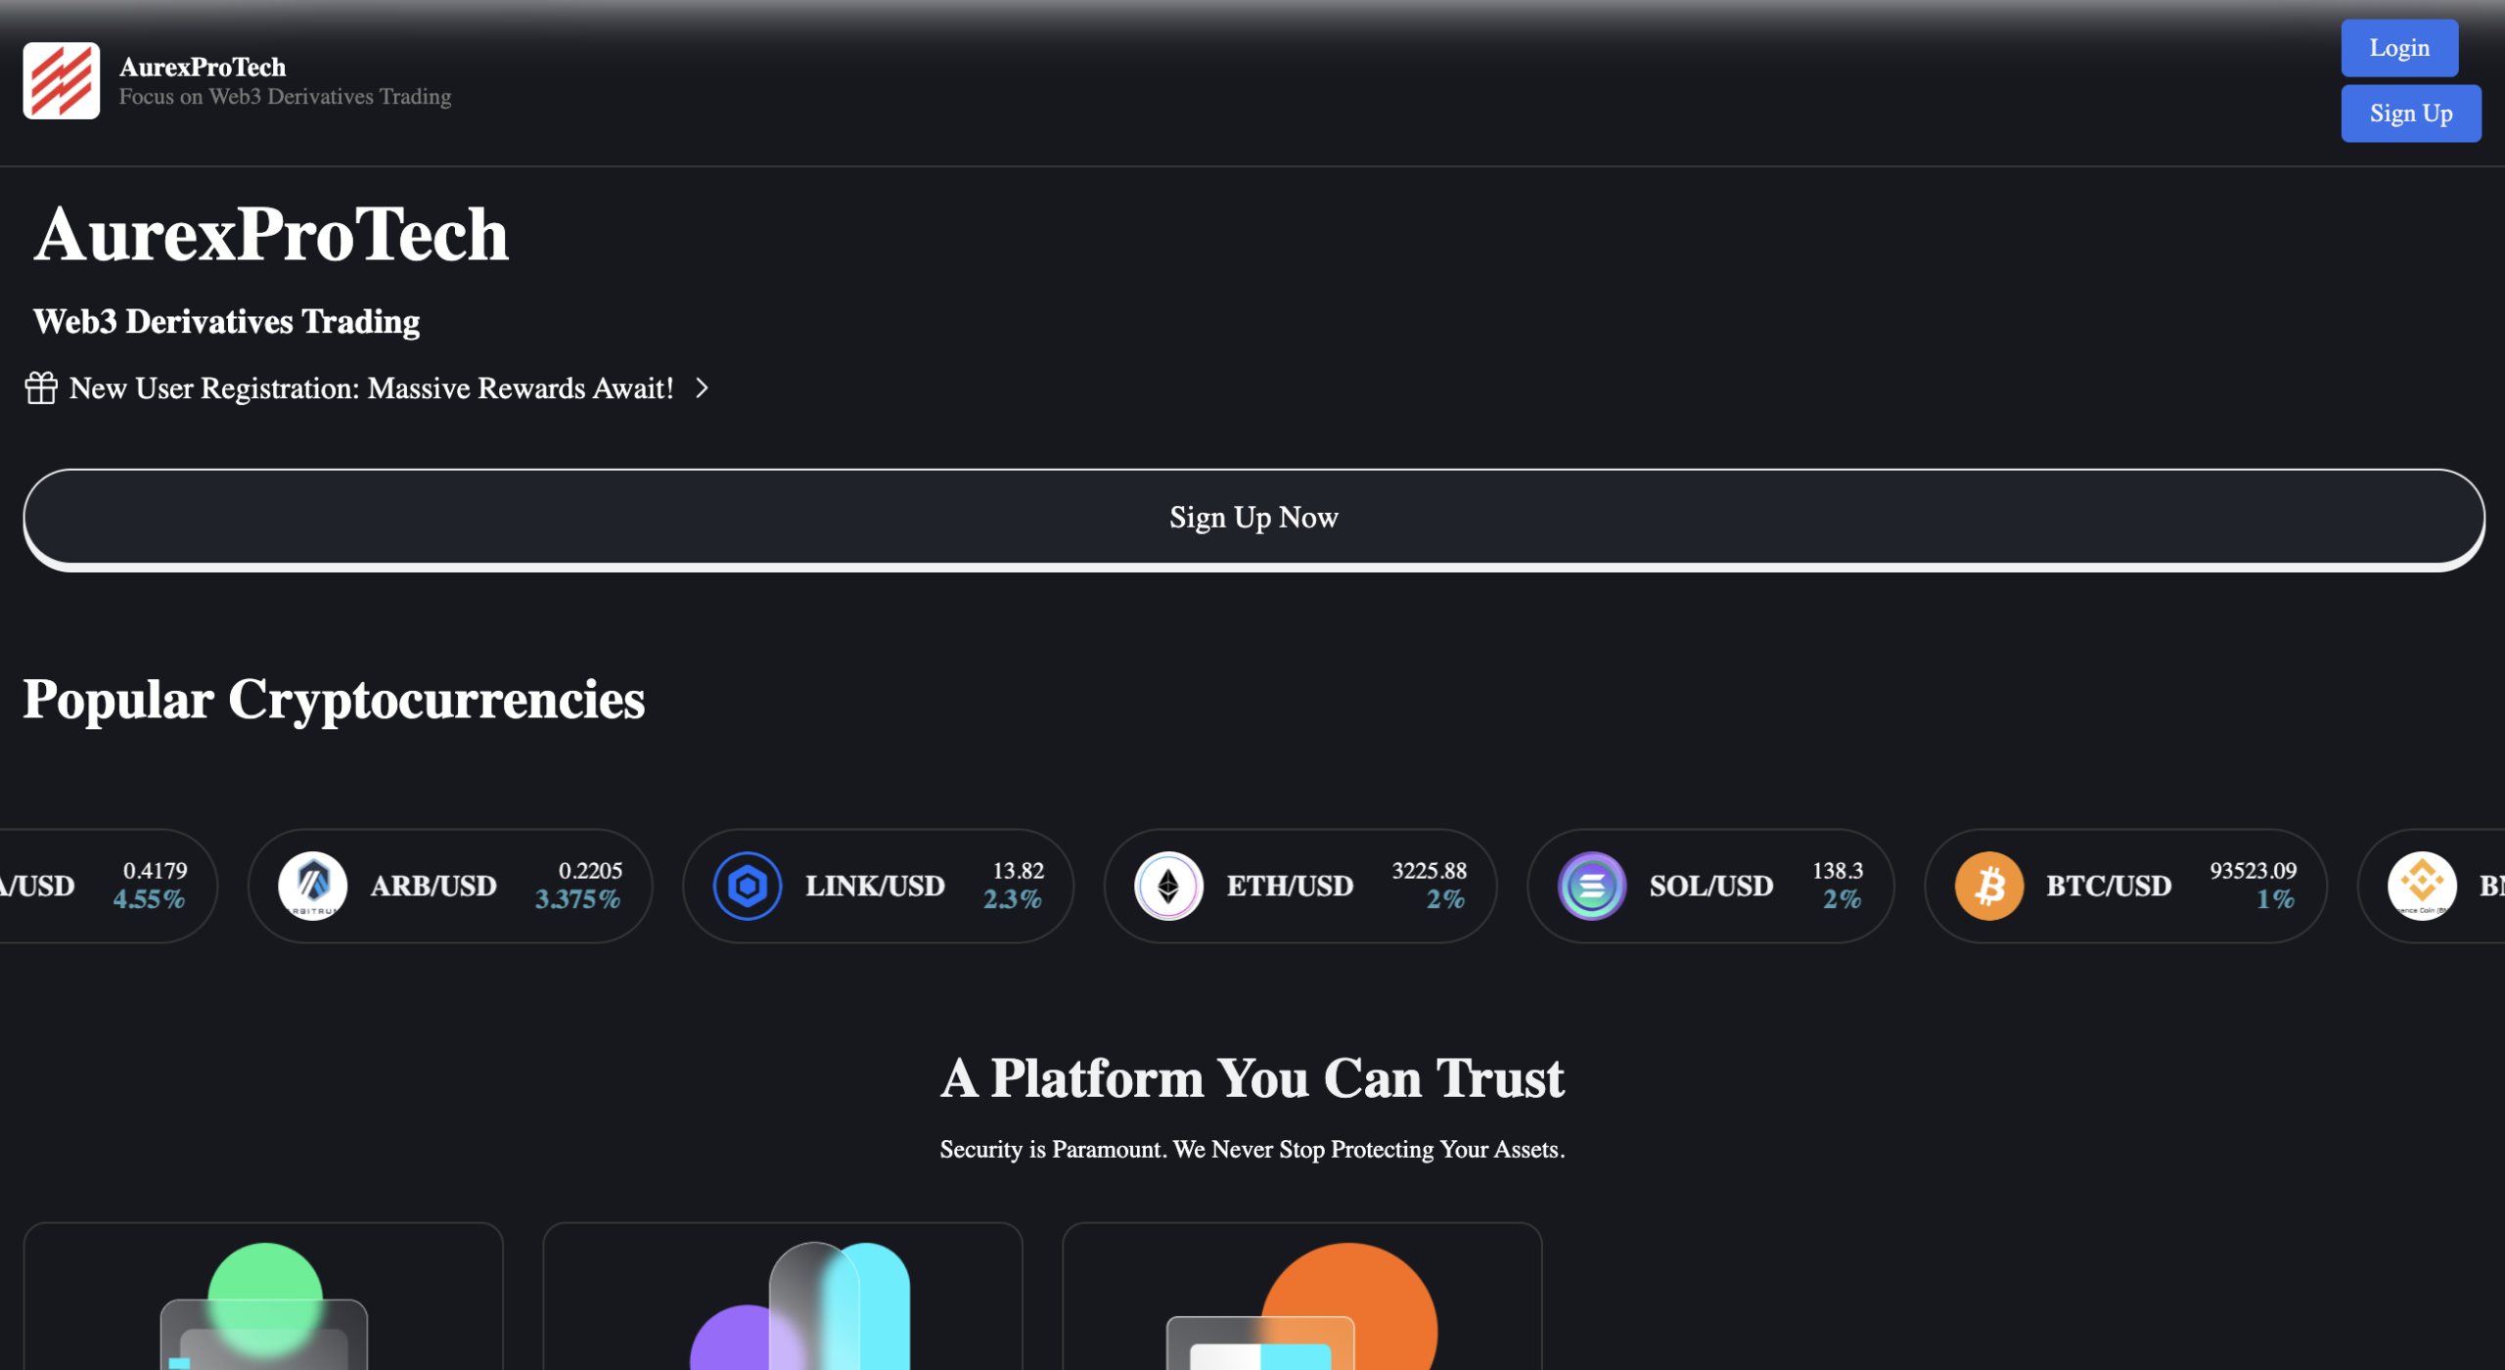Image resolution: width=2505 pixels, height=1370 pixels.
Task: Select the ARB/USD ticker label
Action: [x=433, y=886]
